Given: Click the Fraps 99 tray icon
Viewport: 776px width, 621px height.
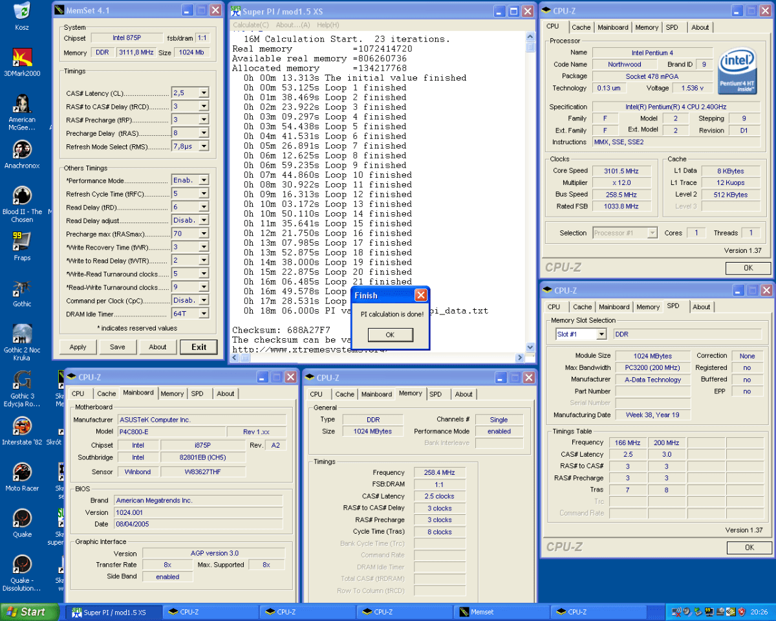Looking at the screenshot, I should point(709,611).
